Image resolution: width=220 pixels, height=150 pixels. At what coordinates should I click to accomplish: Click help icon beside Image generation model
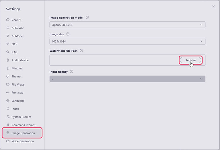pos(87,17)
